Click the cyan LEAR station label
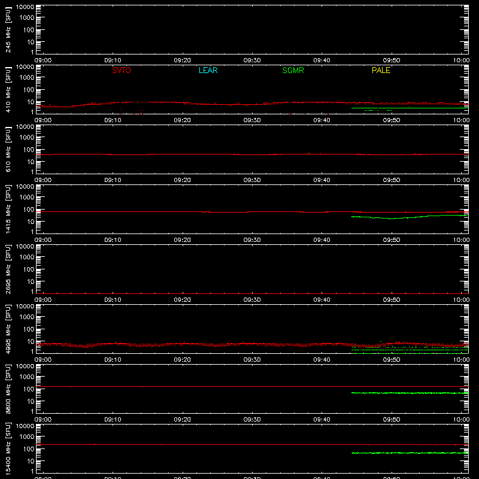The height and width of the screenshot is (479, 479). pos(208,70)
